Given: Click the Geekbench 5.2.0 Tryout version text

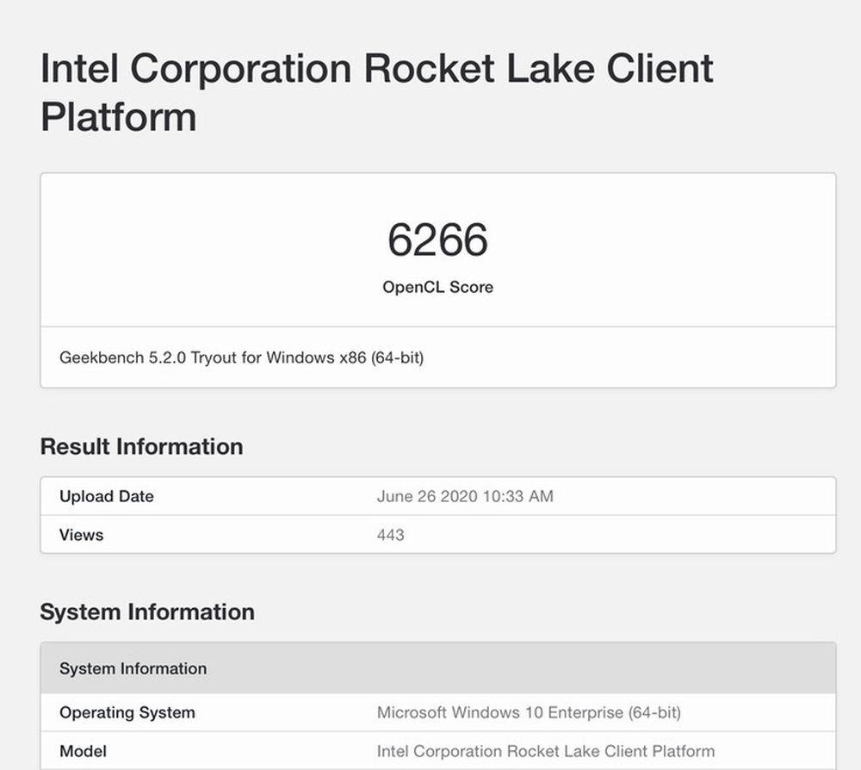Looking at the screenshot, I should pyautogui.click(x=241, y=357).
